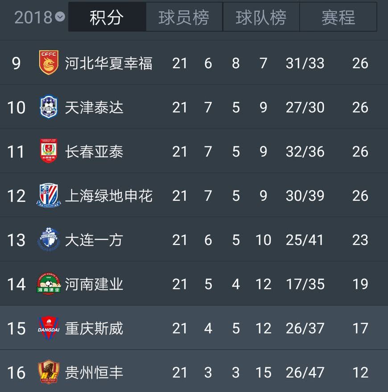388x392 pixels.
Task: Switch to the 赛程 schedule tab
Action: [338, 18]
